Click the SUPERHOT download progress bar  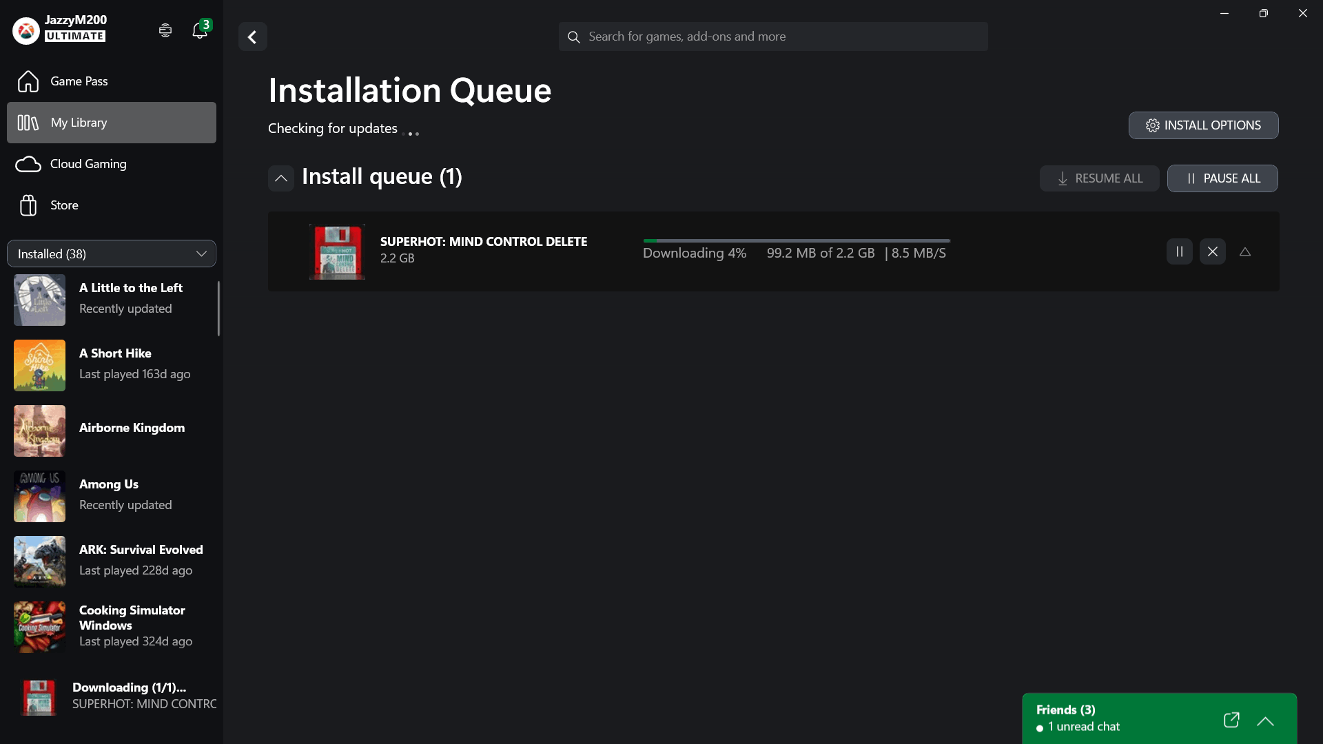797,240
